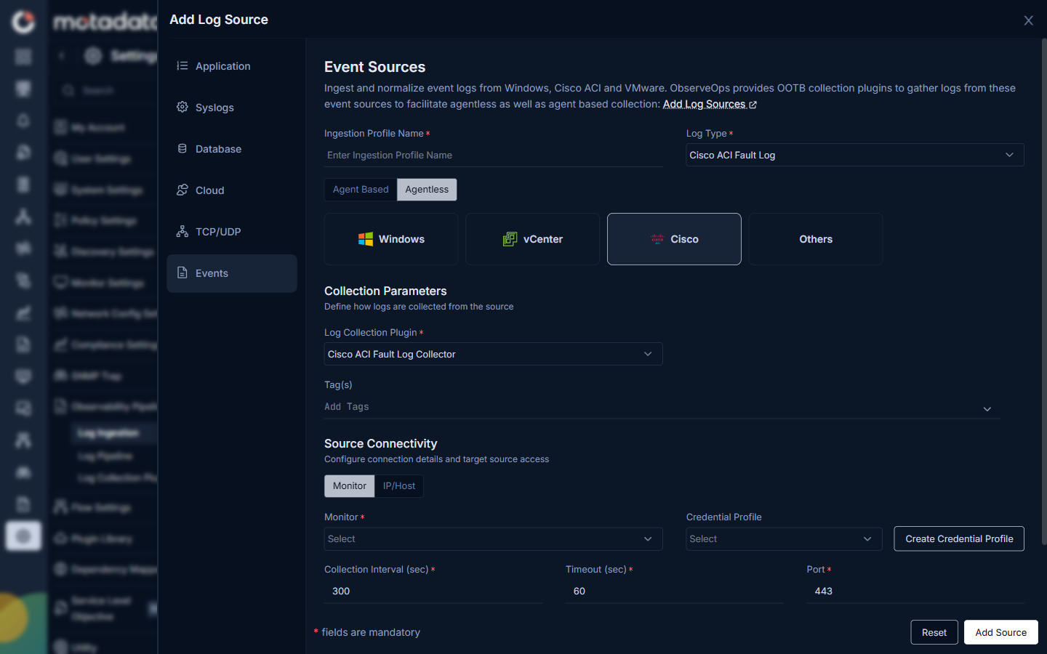Open the Syslogs log source category

tap(231, 108)
